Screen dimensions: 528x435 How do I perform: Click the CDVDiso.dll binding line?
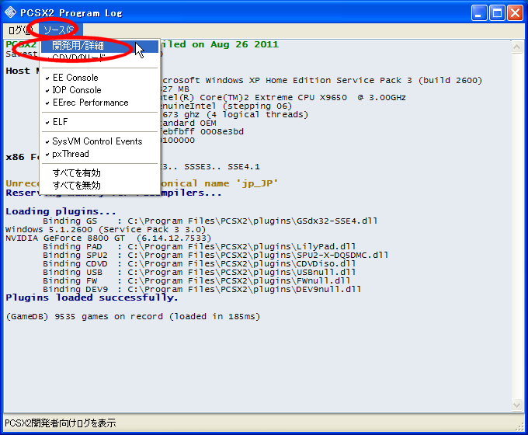[x=199, y=264]
